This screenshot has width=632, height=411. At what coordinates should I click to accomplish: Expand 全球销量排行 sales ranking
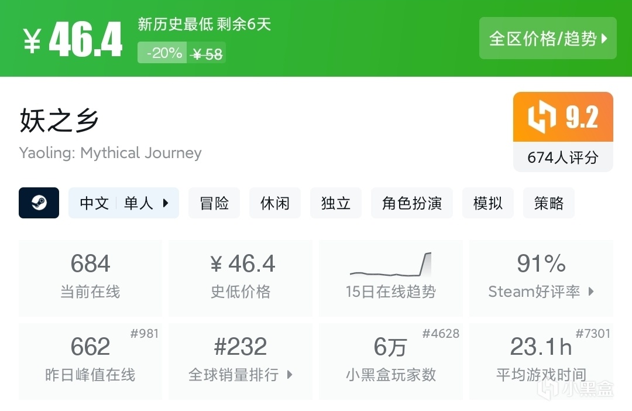tap(240, 361)
